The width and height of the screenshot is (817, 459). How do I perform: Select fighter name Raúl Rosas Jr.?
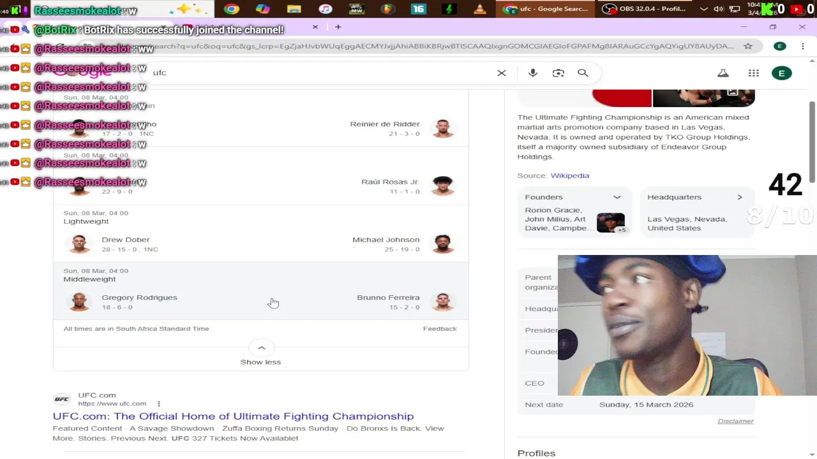click(390, 182)
